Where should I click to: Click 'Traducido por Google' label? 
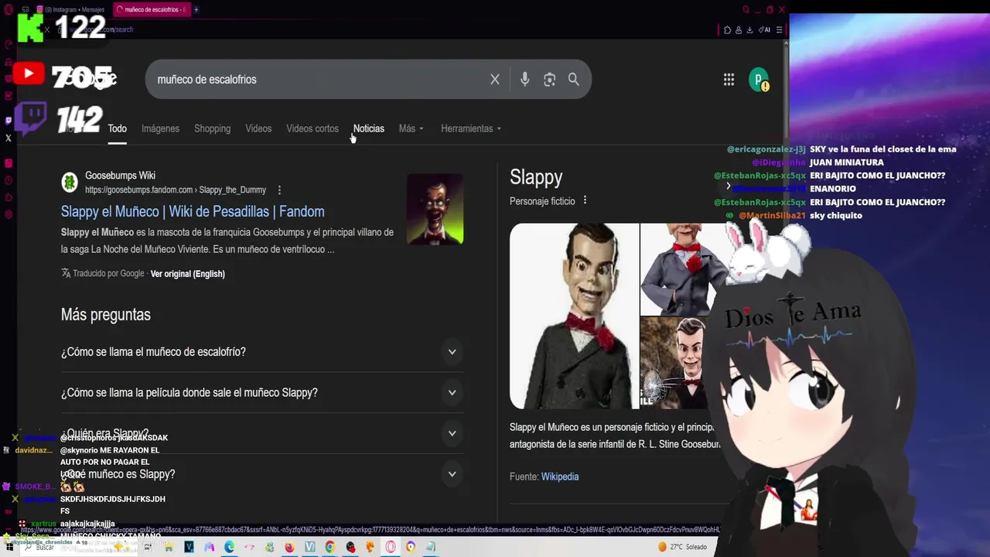108,274
